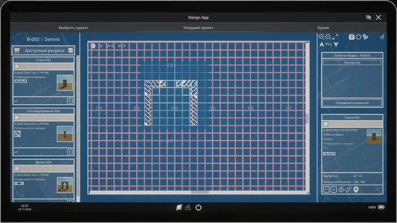397x223 pixels.
Task: Click the corner pattern icon in the Угол-Внутренний-030 card
Action: click(x=18, y=134)
